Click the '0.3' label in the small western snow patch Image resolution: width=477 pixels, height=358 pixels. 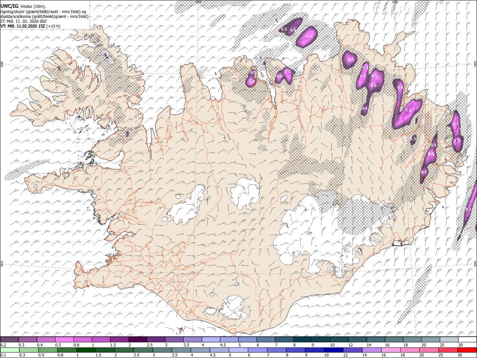[127, 133]
